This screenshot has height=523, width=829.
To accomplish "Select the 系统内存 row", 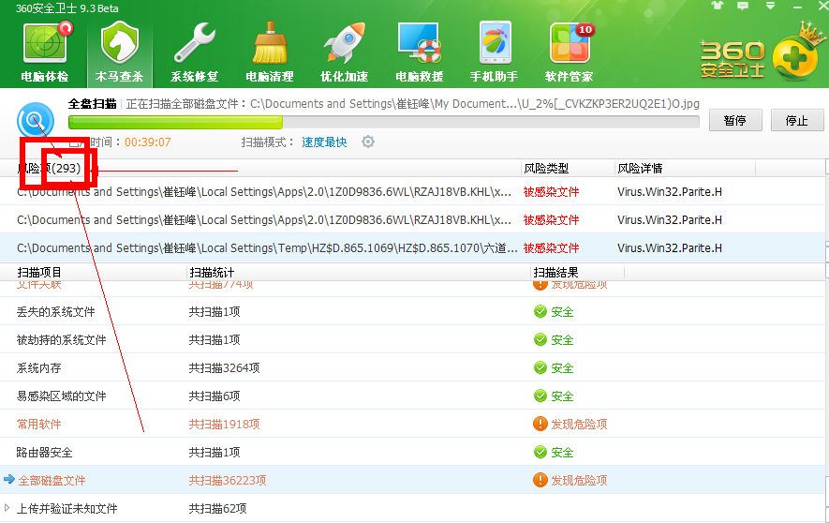I will (412, 367).
